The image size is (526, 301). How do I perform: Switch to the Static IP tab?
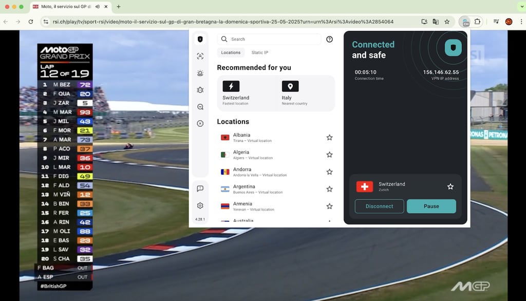(259, 53)
